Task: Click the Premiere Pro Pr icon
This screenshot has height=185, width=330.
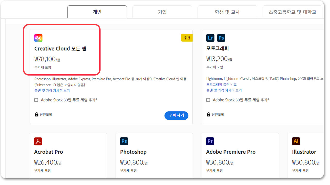Action: 210,141
